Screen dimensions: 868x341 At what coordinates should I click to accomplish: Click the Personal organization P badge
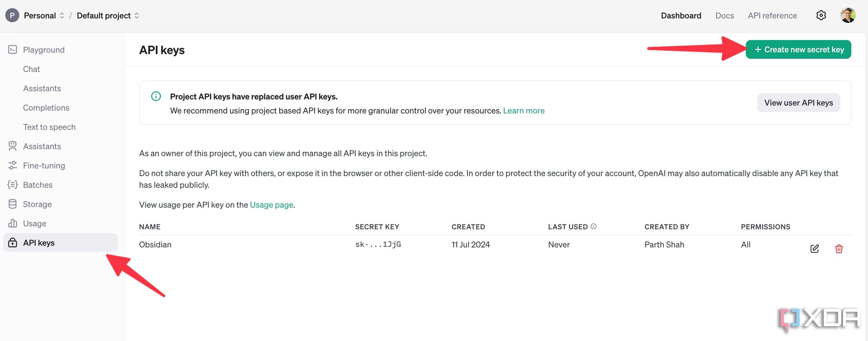[12, 15]
